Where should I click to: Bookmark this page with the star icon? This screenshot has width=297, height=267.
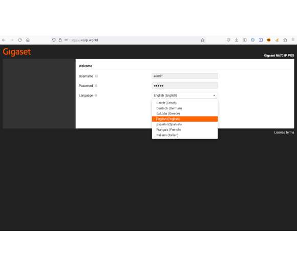coord(202,40)
